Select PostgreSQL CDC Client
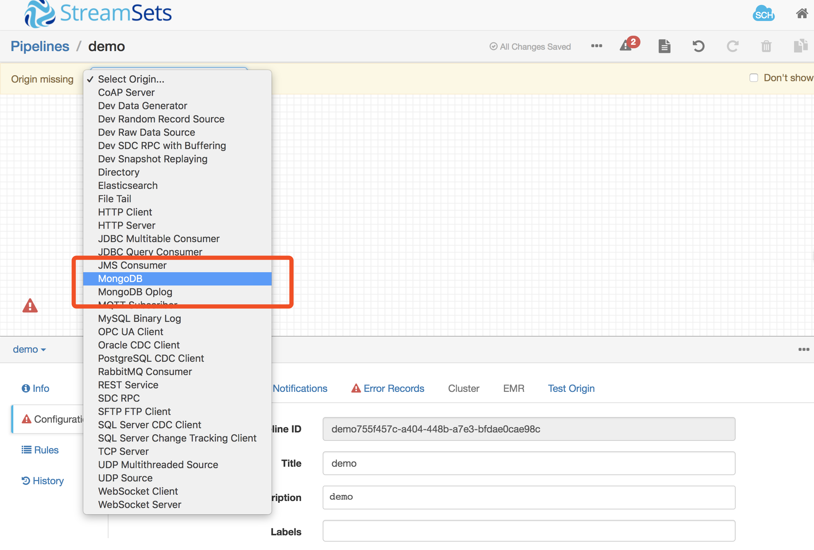This screenshot has width=814, height=550. pos(177,359)
